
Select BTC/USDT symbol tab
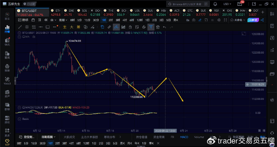(32, 12)
